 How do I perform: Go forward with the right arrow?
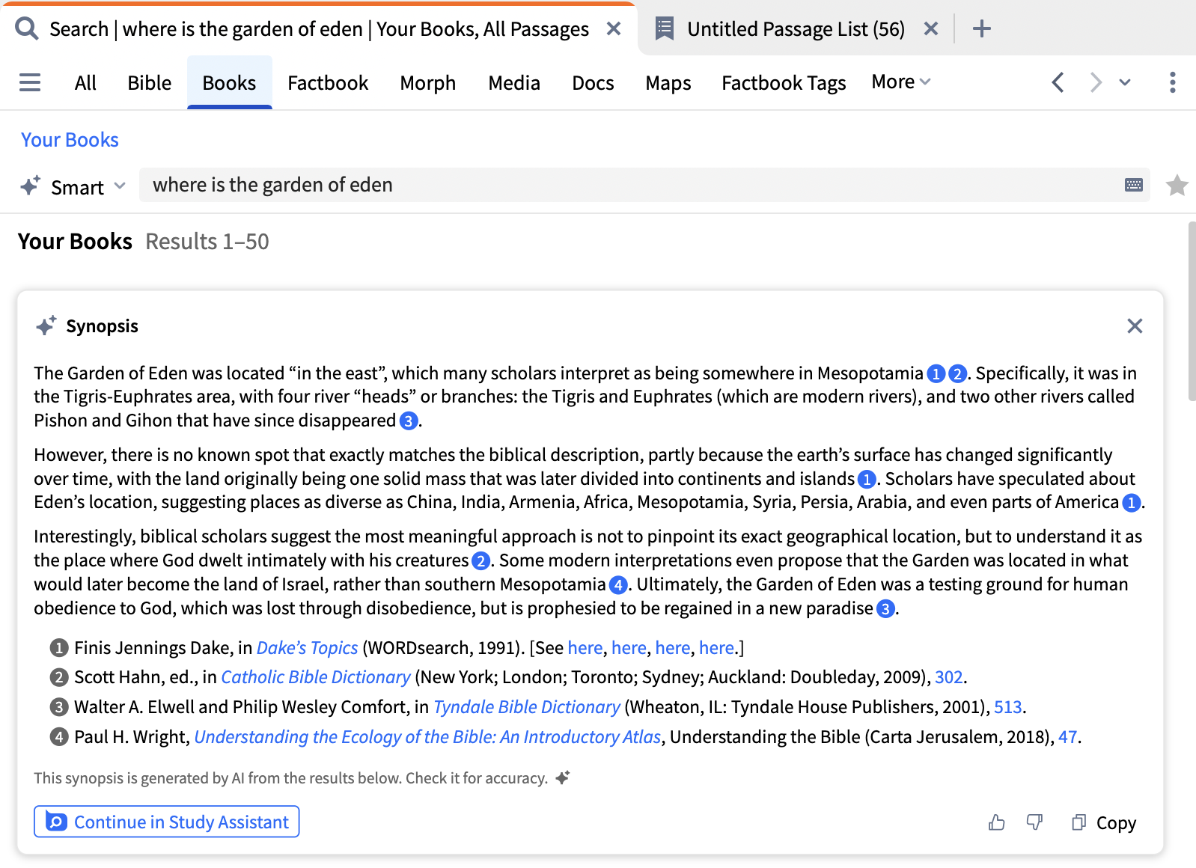pyautogui.click(x=1096, y=82)
